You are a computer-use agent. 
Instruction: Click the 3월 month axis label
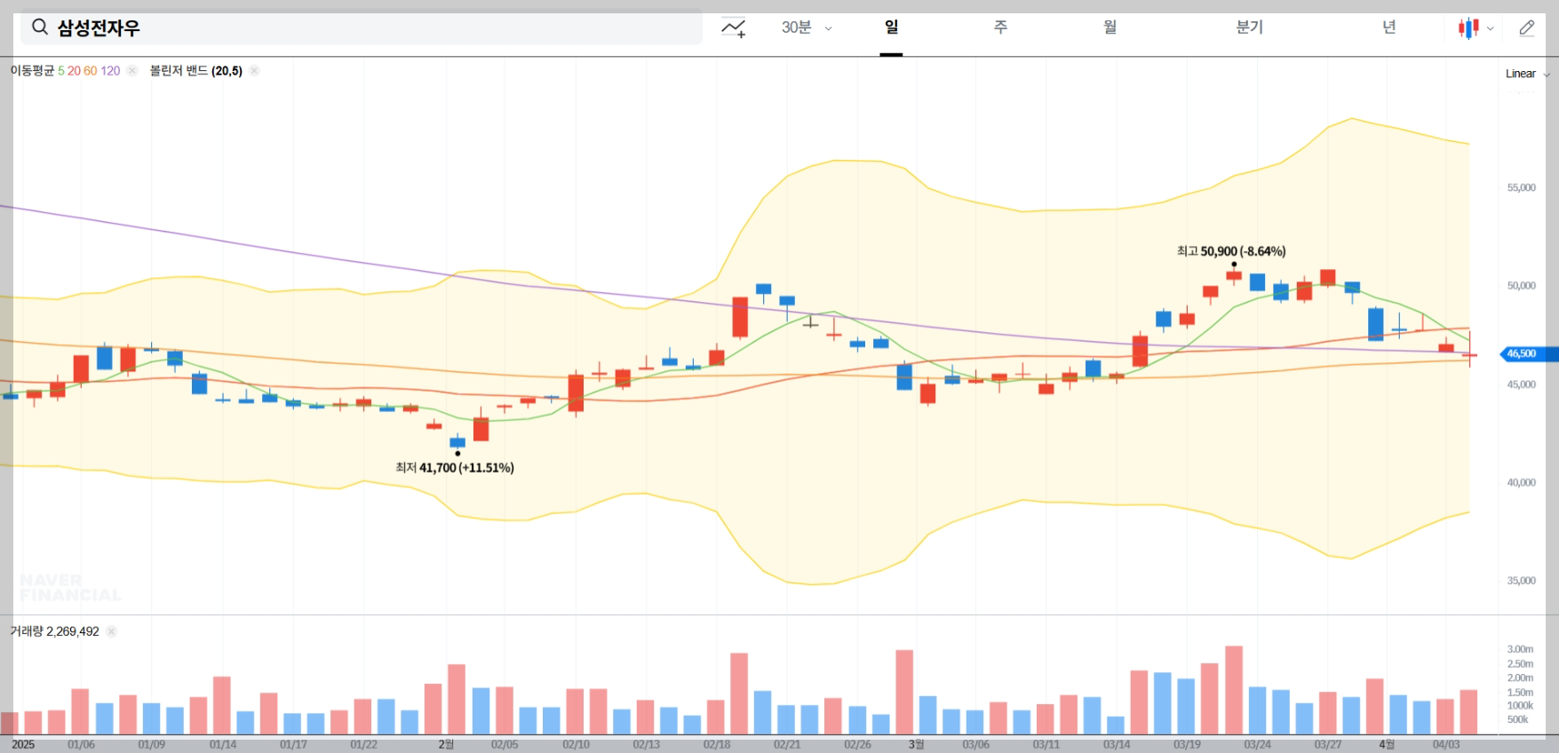click(916, 744)
